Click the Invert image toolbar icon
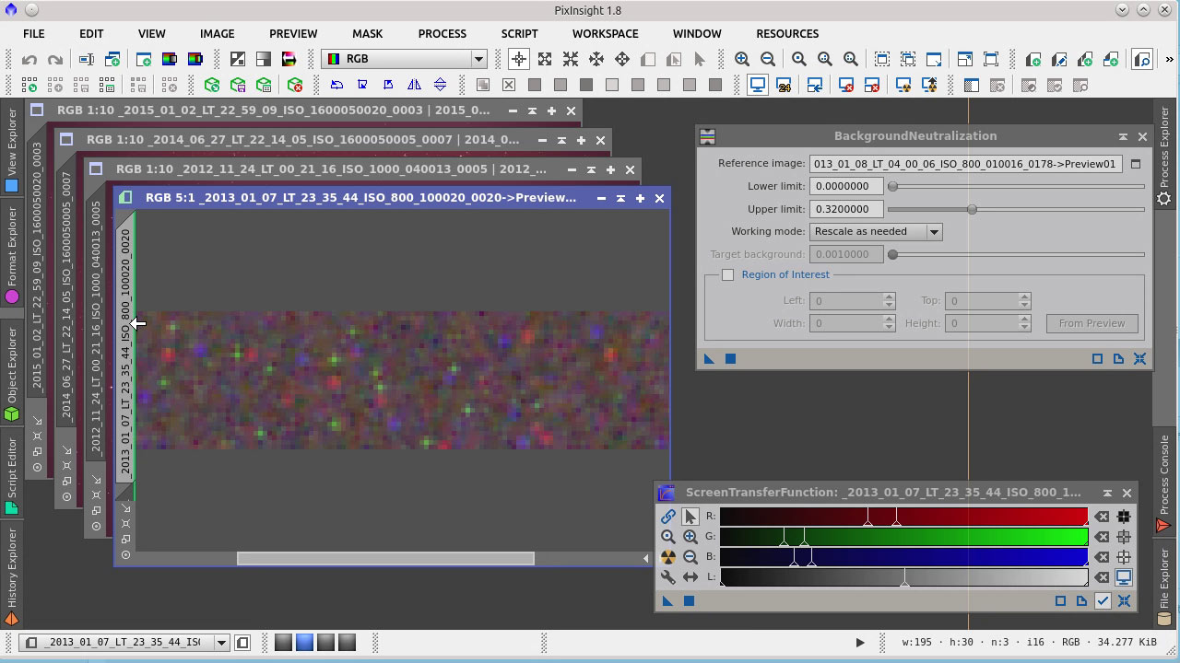The image size is (1180, 663). [238, 59]
